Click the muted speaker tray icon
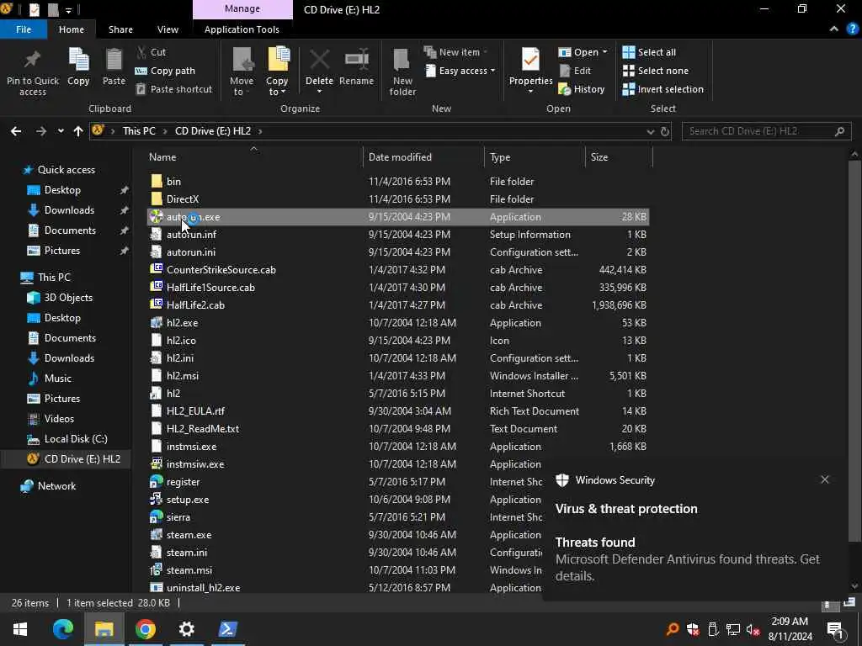Screen dimensions: 862x646 [753, 629]
